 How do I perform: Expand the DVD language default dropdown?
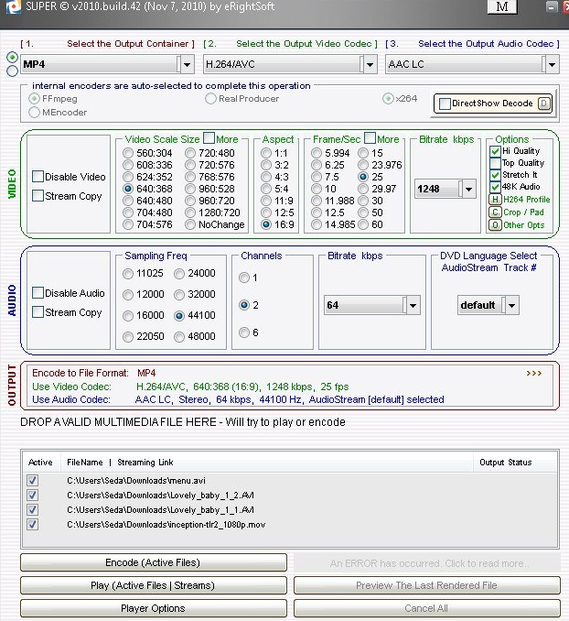click(x=510, y=305)
